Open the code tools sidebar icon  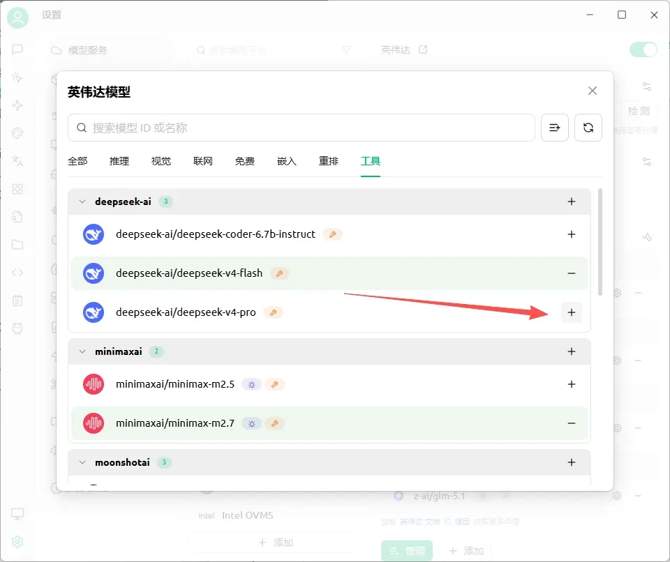tap(17, 273)
